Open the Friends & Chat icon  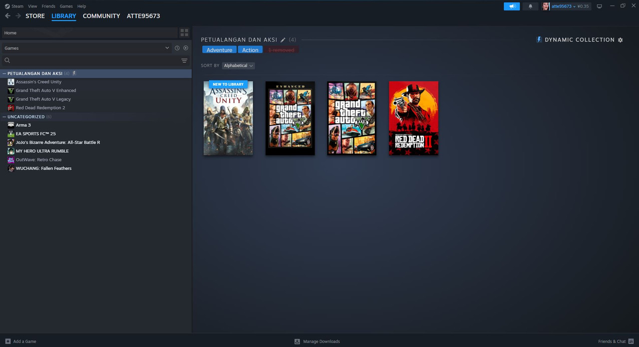coord(632,342)
